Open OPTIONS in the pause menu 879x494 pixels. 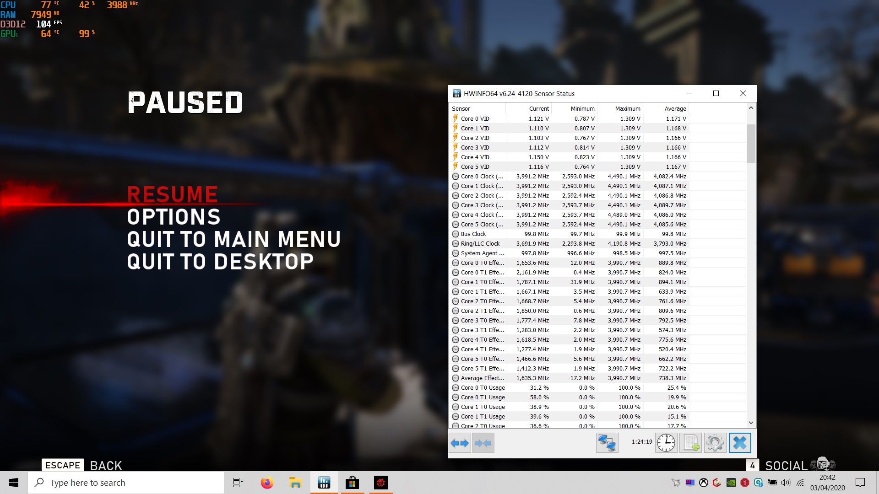(x=174, y=217)
